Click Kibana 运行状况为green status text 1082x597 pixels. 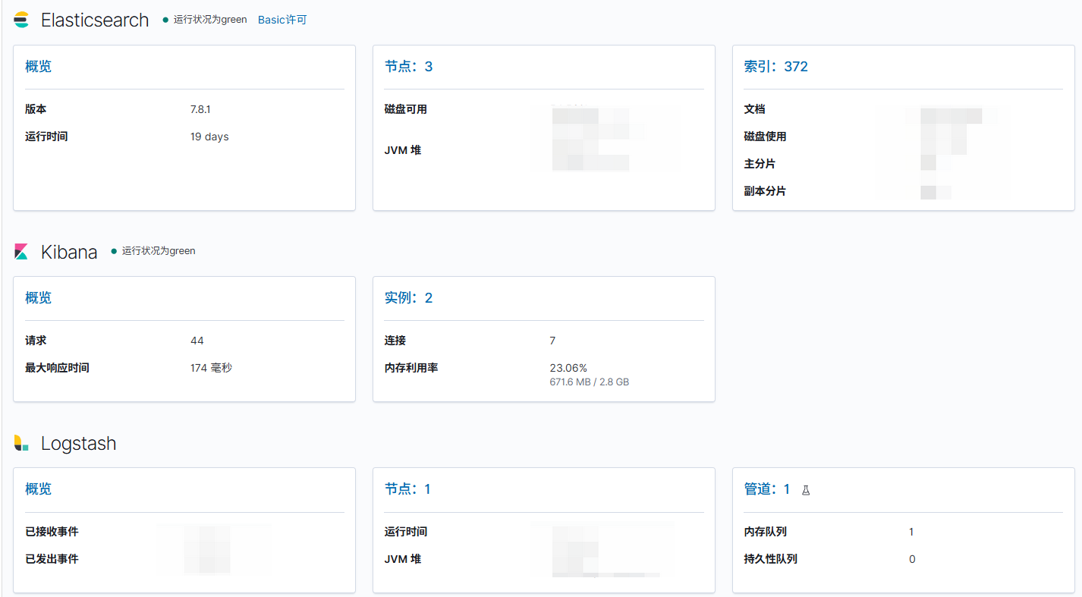click(x=159, y=251)
